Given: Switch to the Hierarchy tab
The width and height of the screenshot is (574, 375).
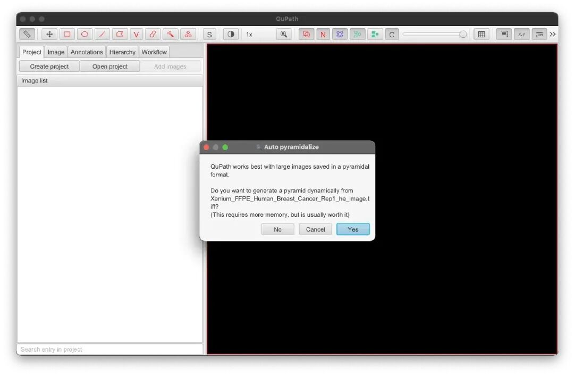Looking at the screenshot, I should coord(122,52).
